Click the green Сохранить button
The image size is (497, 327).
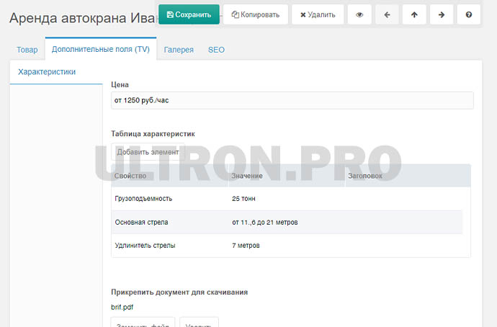coord(189,14)
